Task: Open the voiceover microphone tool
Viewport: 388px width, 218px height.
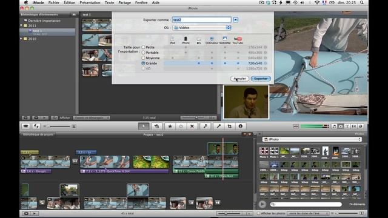Action: click(x=218, y=127)
